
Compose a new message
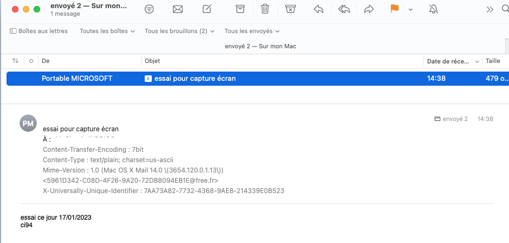pyautogui.click(x=207, y=9)
